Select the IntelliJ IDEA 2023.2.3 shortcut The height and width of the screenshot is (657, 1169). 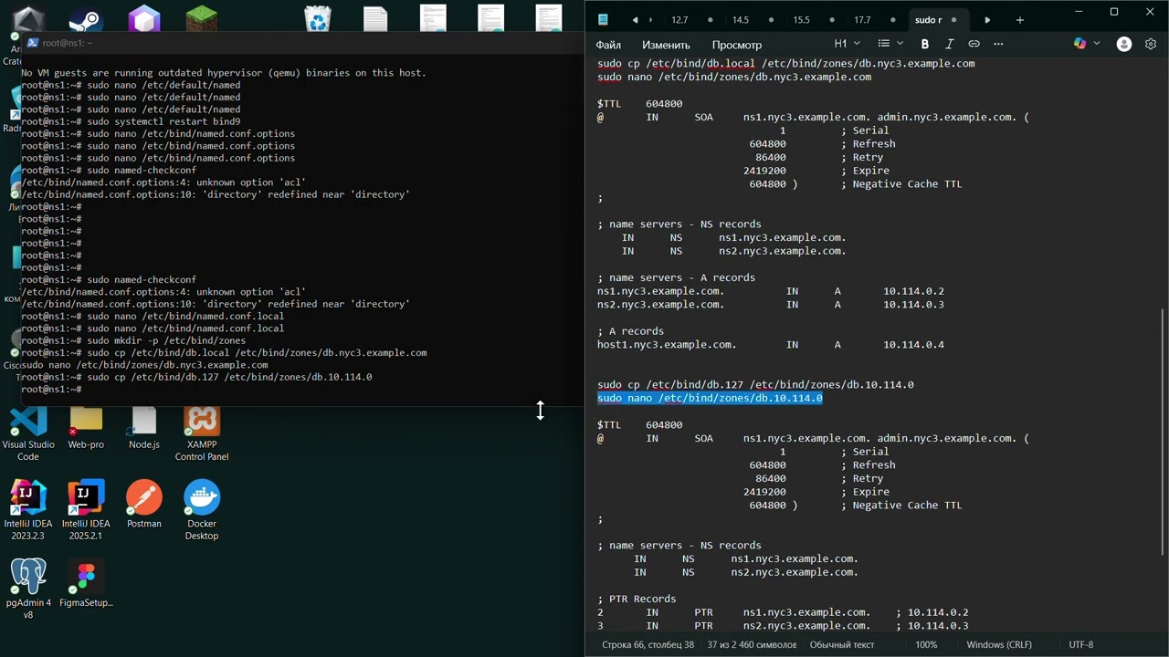coord(28,511)
